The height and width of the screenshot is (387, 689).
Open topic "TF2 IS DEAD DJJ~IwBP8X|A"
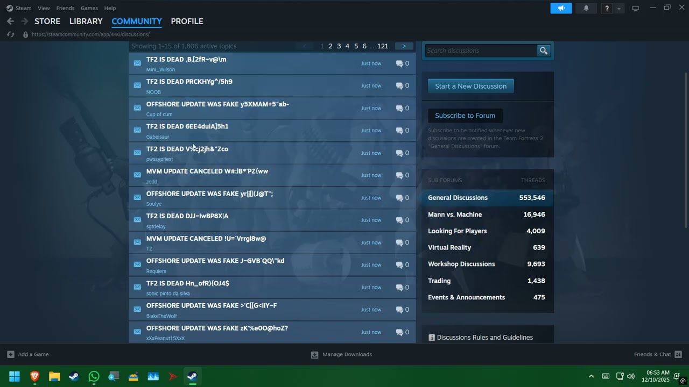[187, 216]
